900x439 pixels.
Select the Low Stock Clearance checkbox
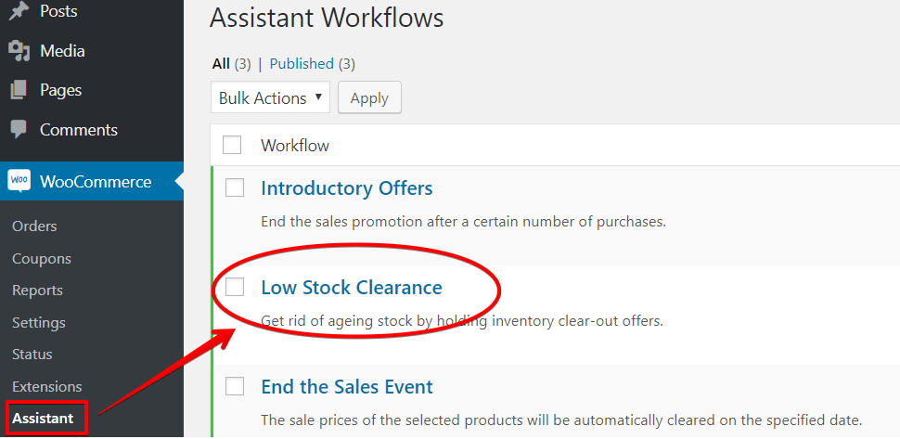[234, 287]
